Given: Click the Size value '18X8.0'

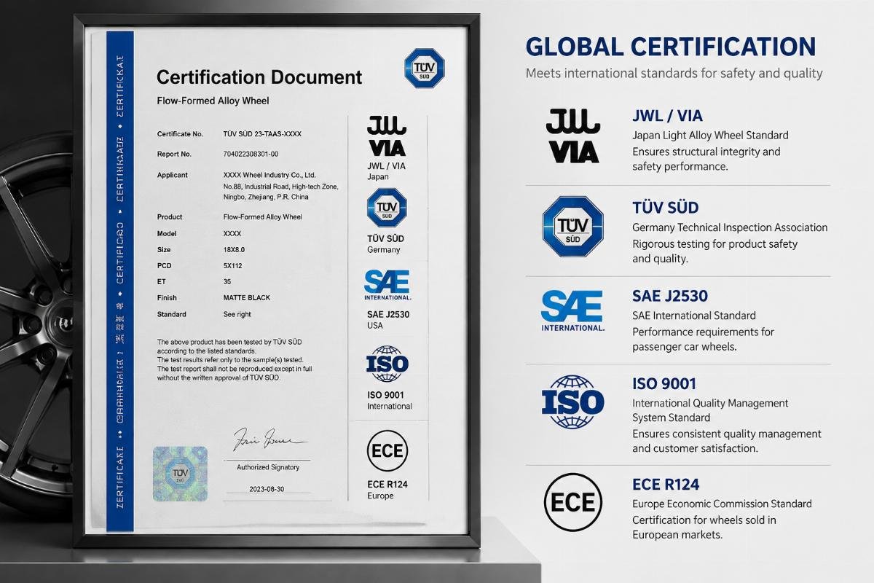Looking at the screenshot, I should coord(235,250).
